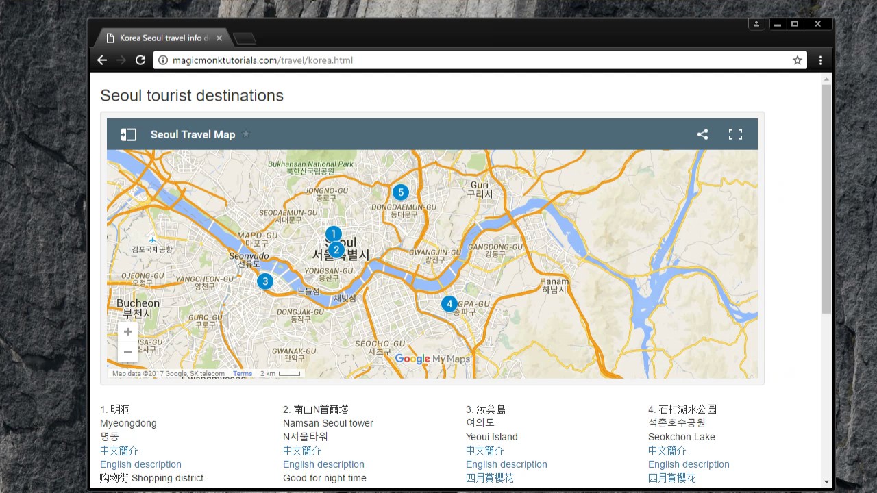This screenshot has width=877, height=493.
Task: Go back with the browser back arrow
Action: point(102,60)
